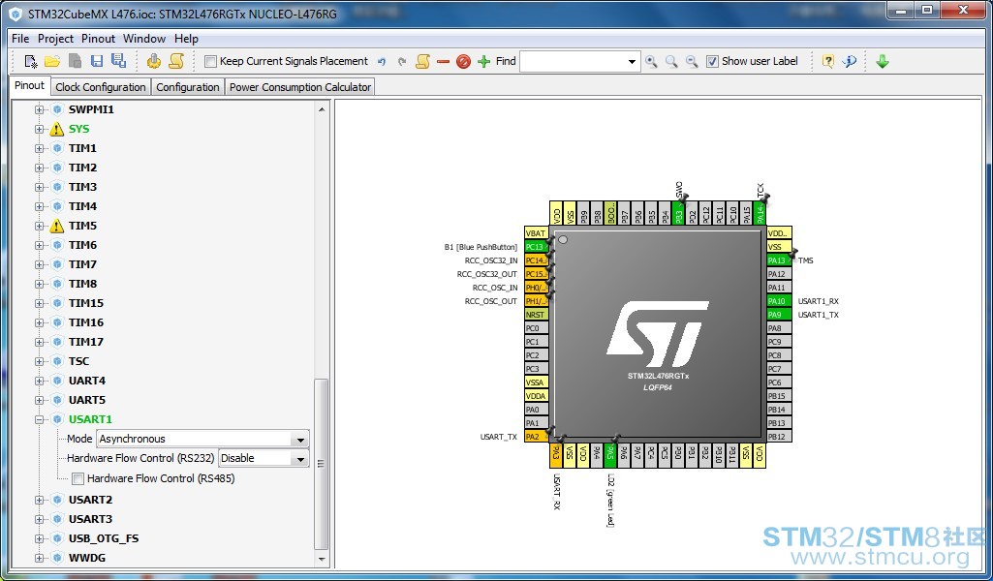Screen dimensions: 993x581
Task: Click the middle magnifier zoom icon
Action: tap(671, 61)
